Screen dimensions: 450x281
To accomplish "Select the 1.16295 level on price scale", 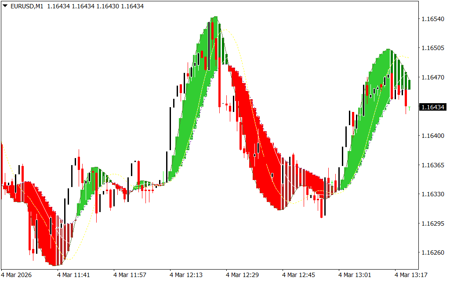I will [432, 224].
